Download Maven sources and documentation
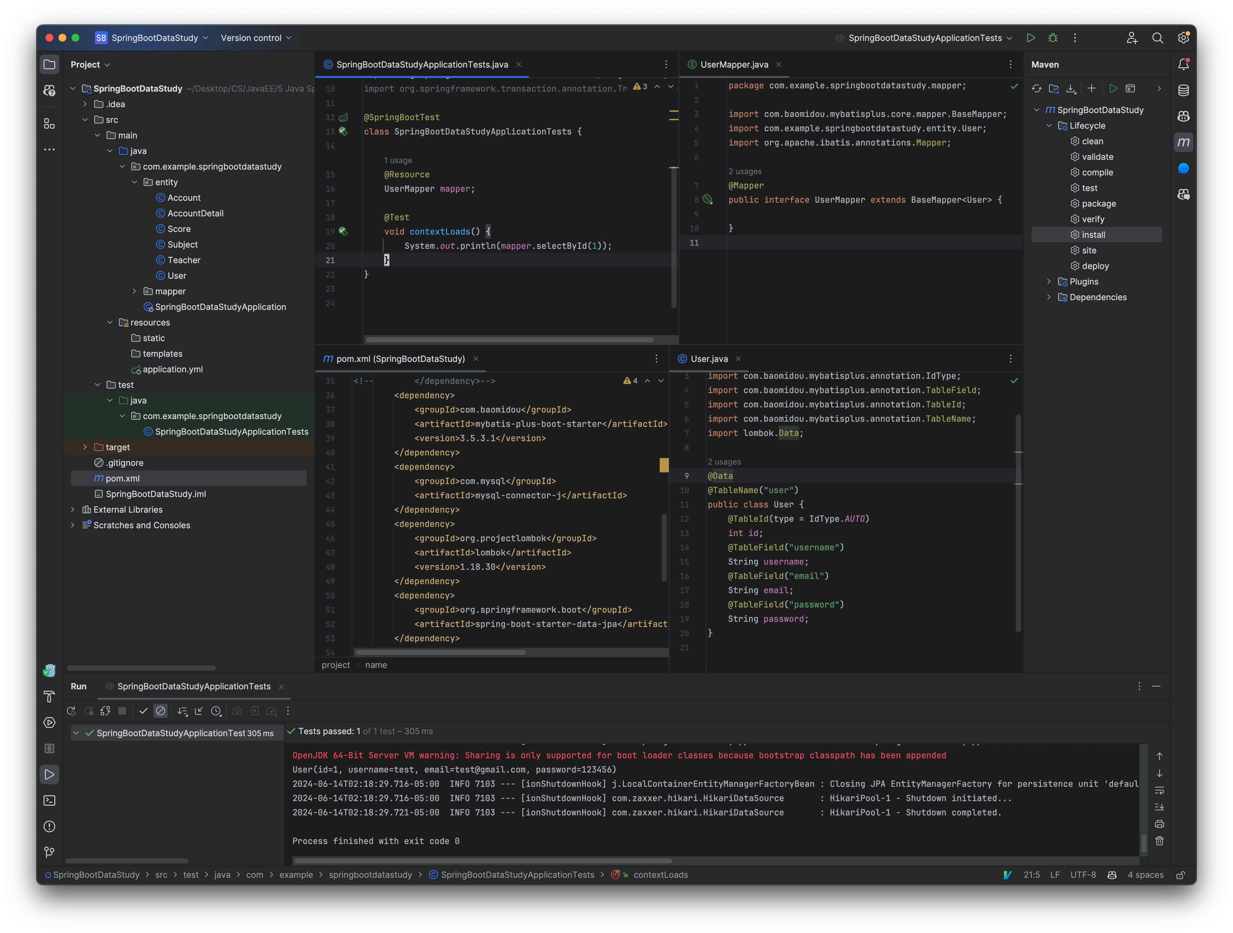This screenshot has height=933, width=1233. [1071, 88]
